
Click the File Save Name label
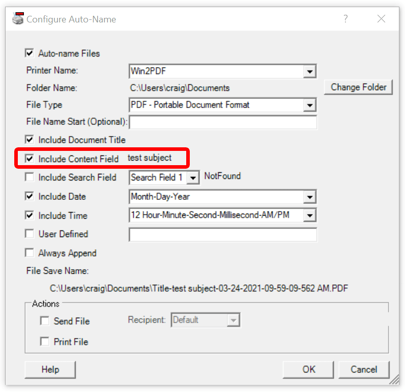coord(57,271)
